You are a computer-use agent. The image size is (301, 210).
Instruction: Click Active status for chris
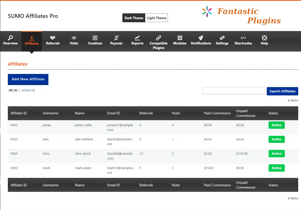[276, 153]
